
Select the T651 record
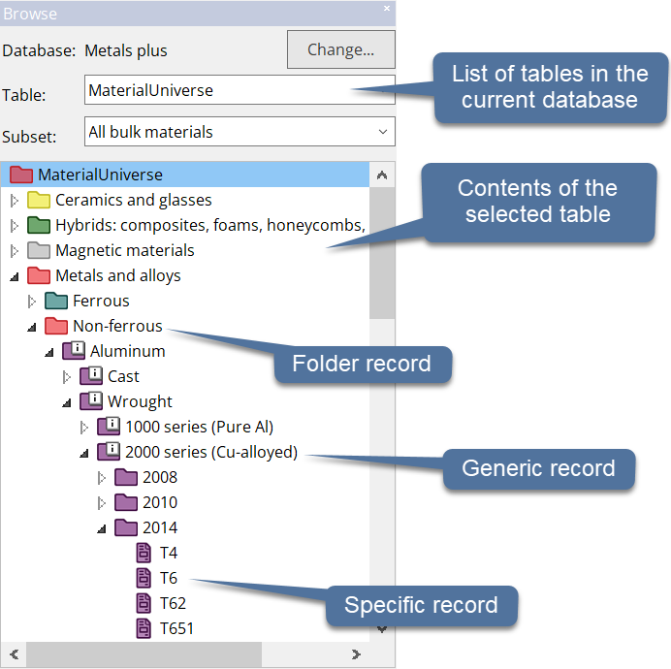[176, 628]
